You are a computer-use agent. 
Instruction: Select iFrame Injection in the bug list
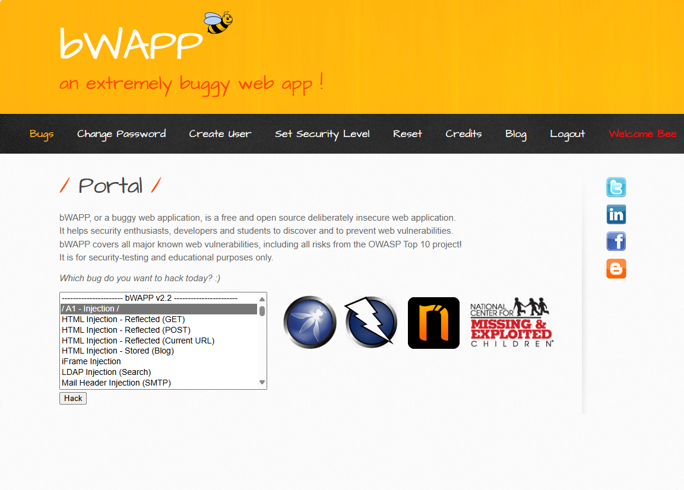(x=159, y=361)
